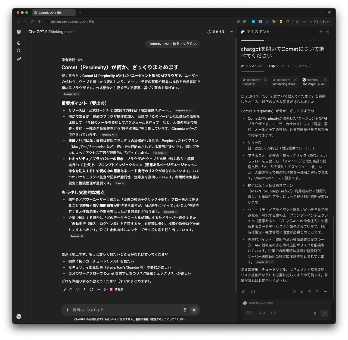Screen dimensions: 348x340
Task: Switch to the ステップ tab
Action: (302, 66)
